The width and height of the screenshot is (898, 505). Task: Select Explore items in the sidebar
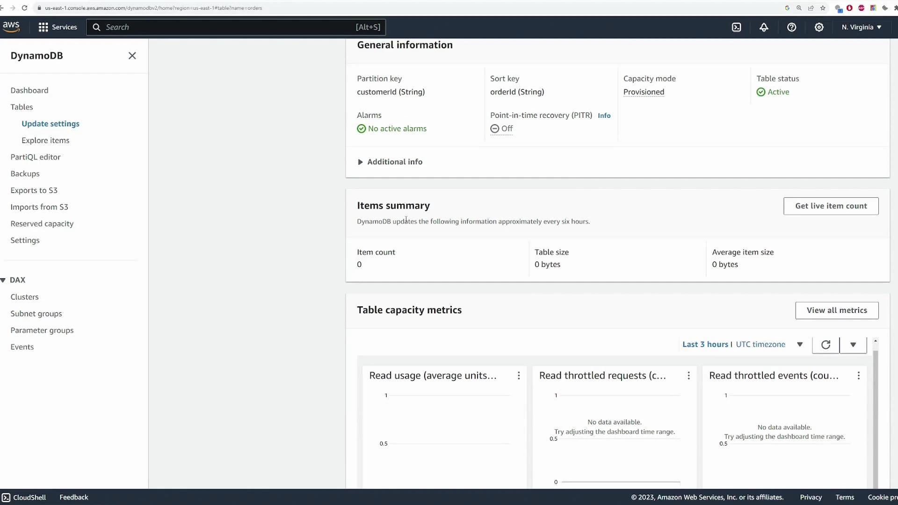[45, 140]
